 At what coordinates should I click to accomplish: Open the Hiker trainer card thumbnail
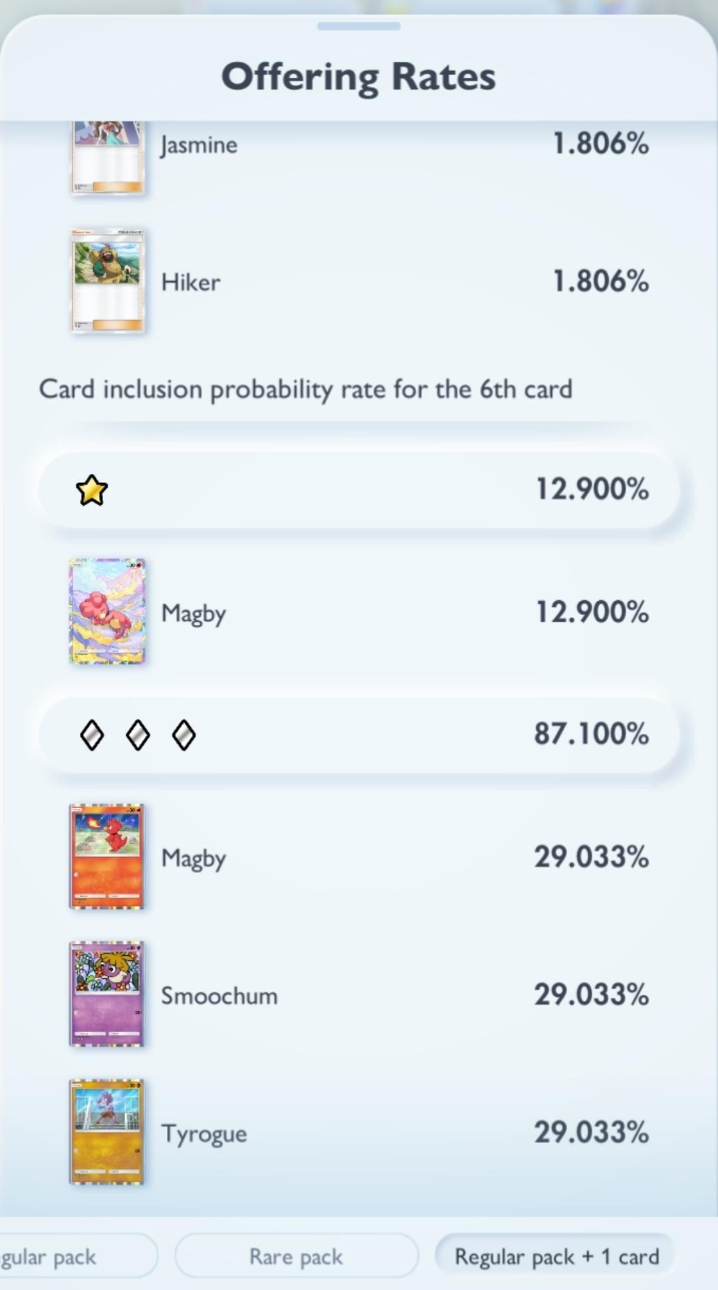pyautogui.click(x=107, y=280)
